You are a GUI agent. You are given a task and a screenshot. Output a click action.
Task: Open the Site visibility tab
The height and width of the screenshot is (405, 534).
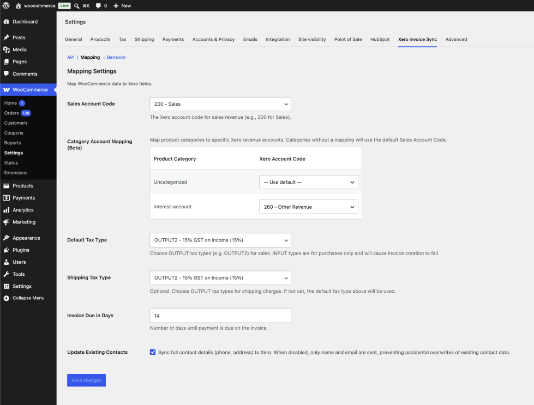click(x=312, y=39)
